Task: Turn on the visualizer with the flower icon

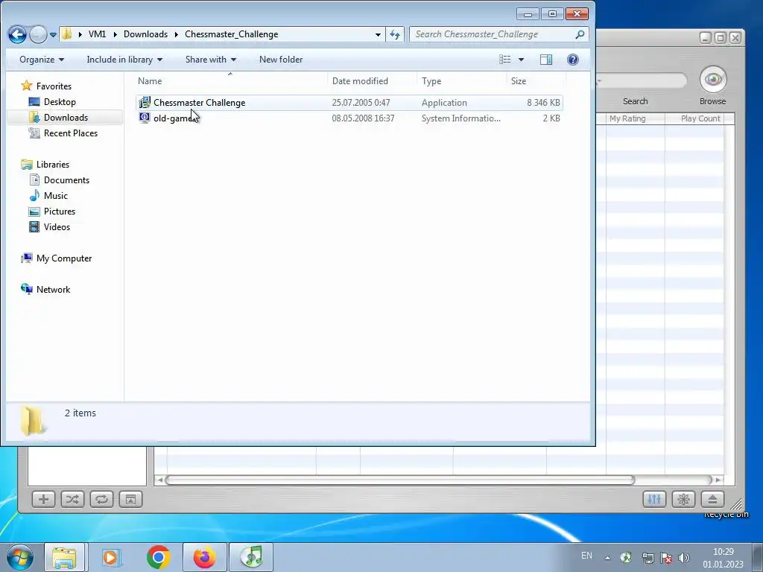Action: click(x=683, y=499)
